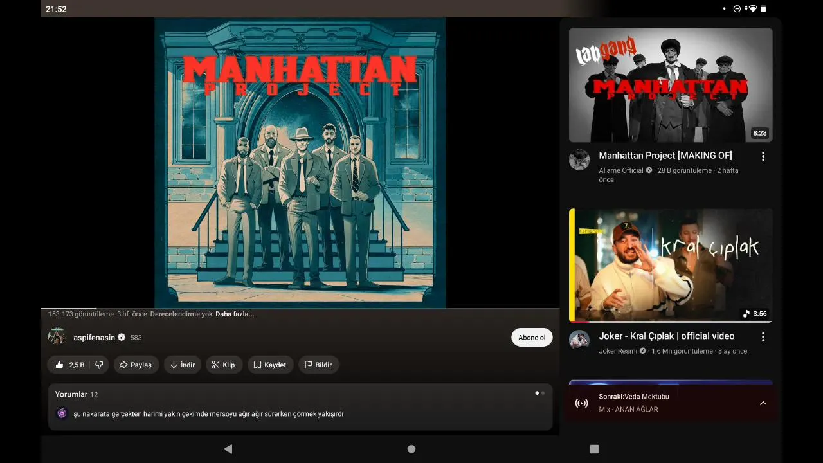Open the aspifenasin channel name
The image size is (823, 463).
tap(94, 338)
